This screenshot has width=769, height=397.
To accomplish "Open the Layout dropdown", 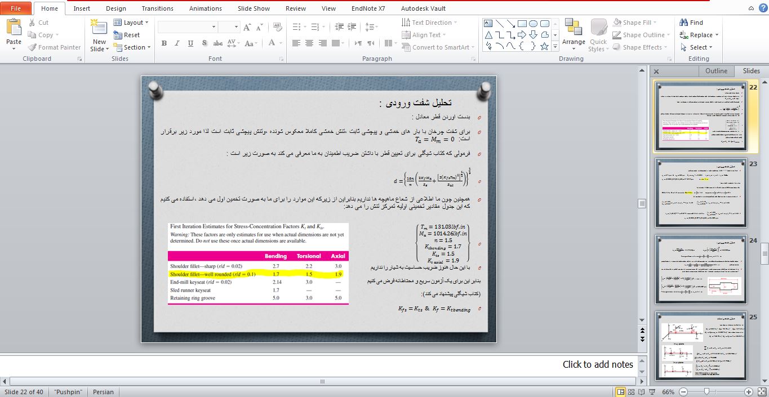I will tap(131, 23).
